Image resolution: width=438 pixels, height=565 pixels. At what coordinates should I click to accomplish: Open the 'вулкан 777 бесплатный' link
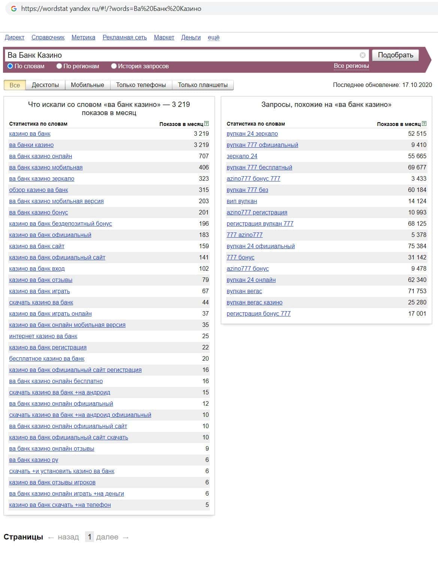259,168
